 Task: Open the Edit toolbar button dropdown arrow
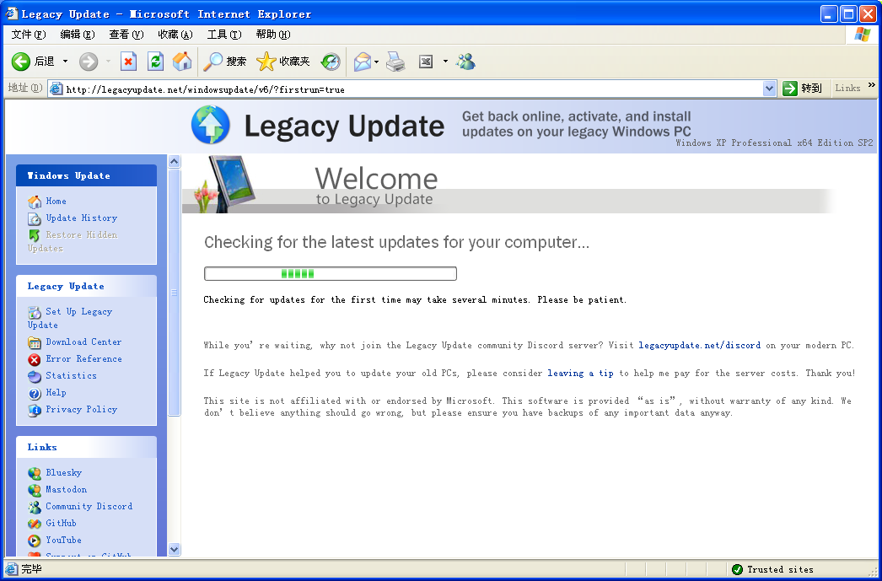[x=445, y=62]
